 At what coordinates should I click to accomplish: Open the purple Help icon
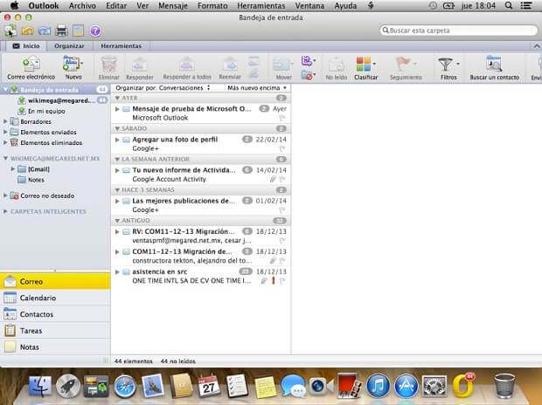point(95,31)
